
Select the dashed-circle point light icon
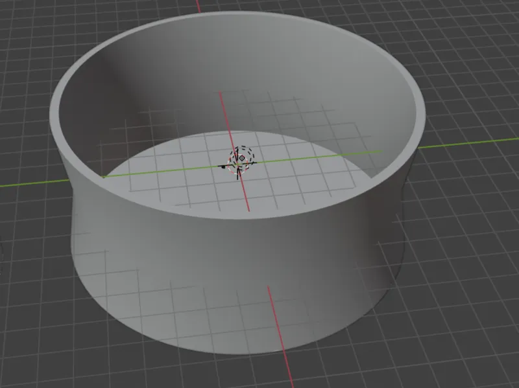(242, 158)
